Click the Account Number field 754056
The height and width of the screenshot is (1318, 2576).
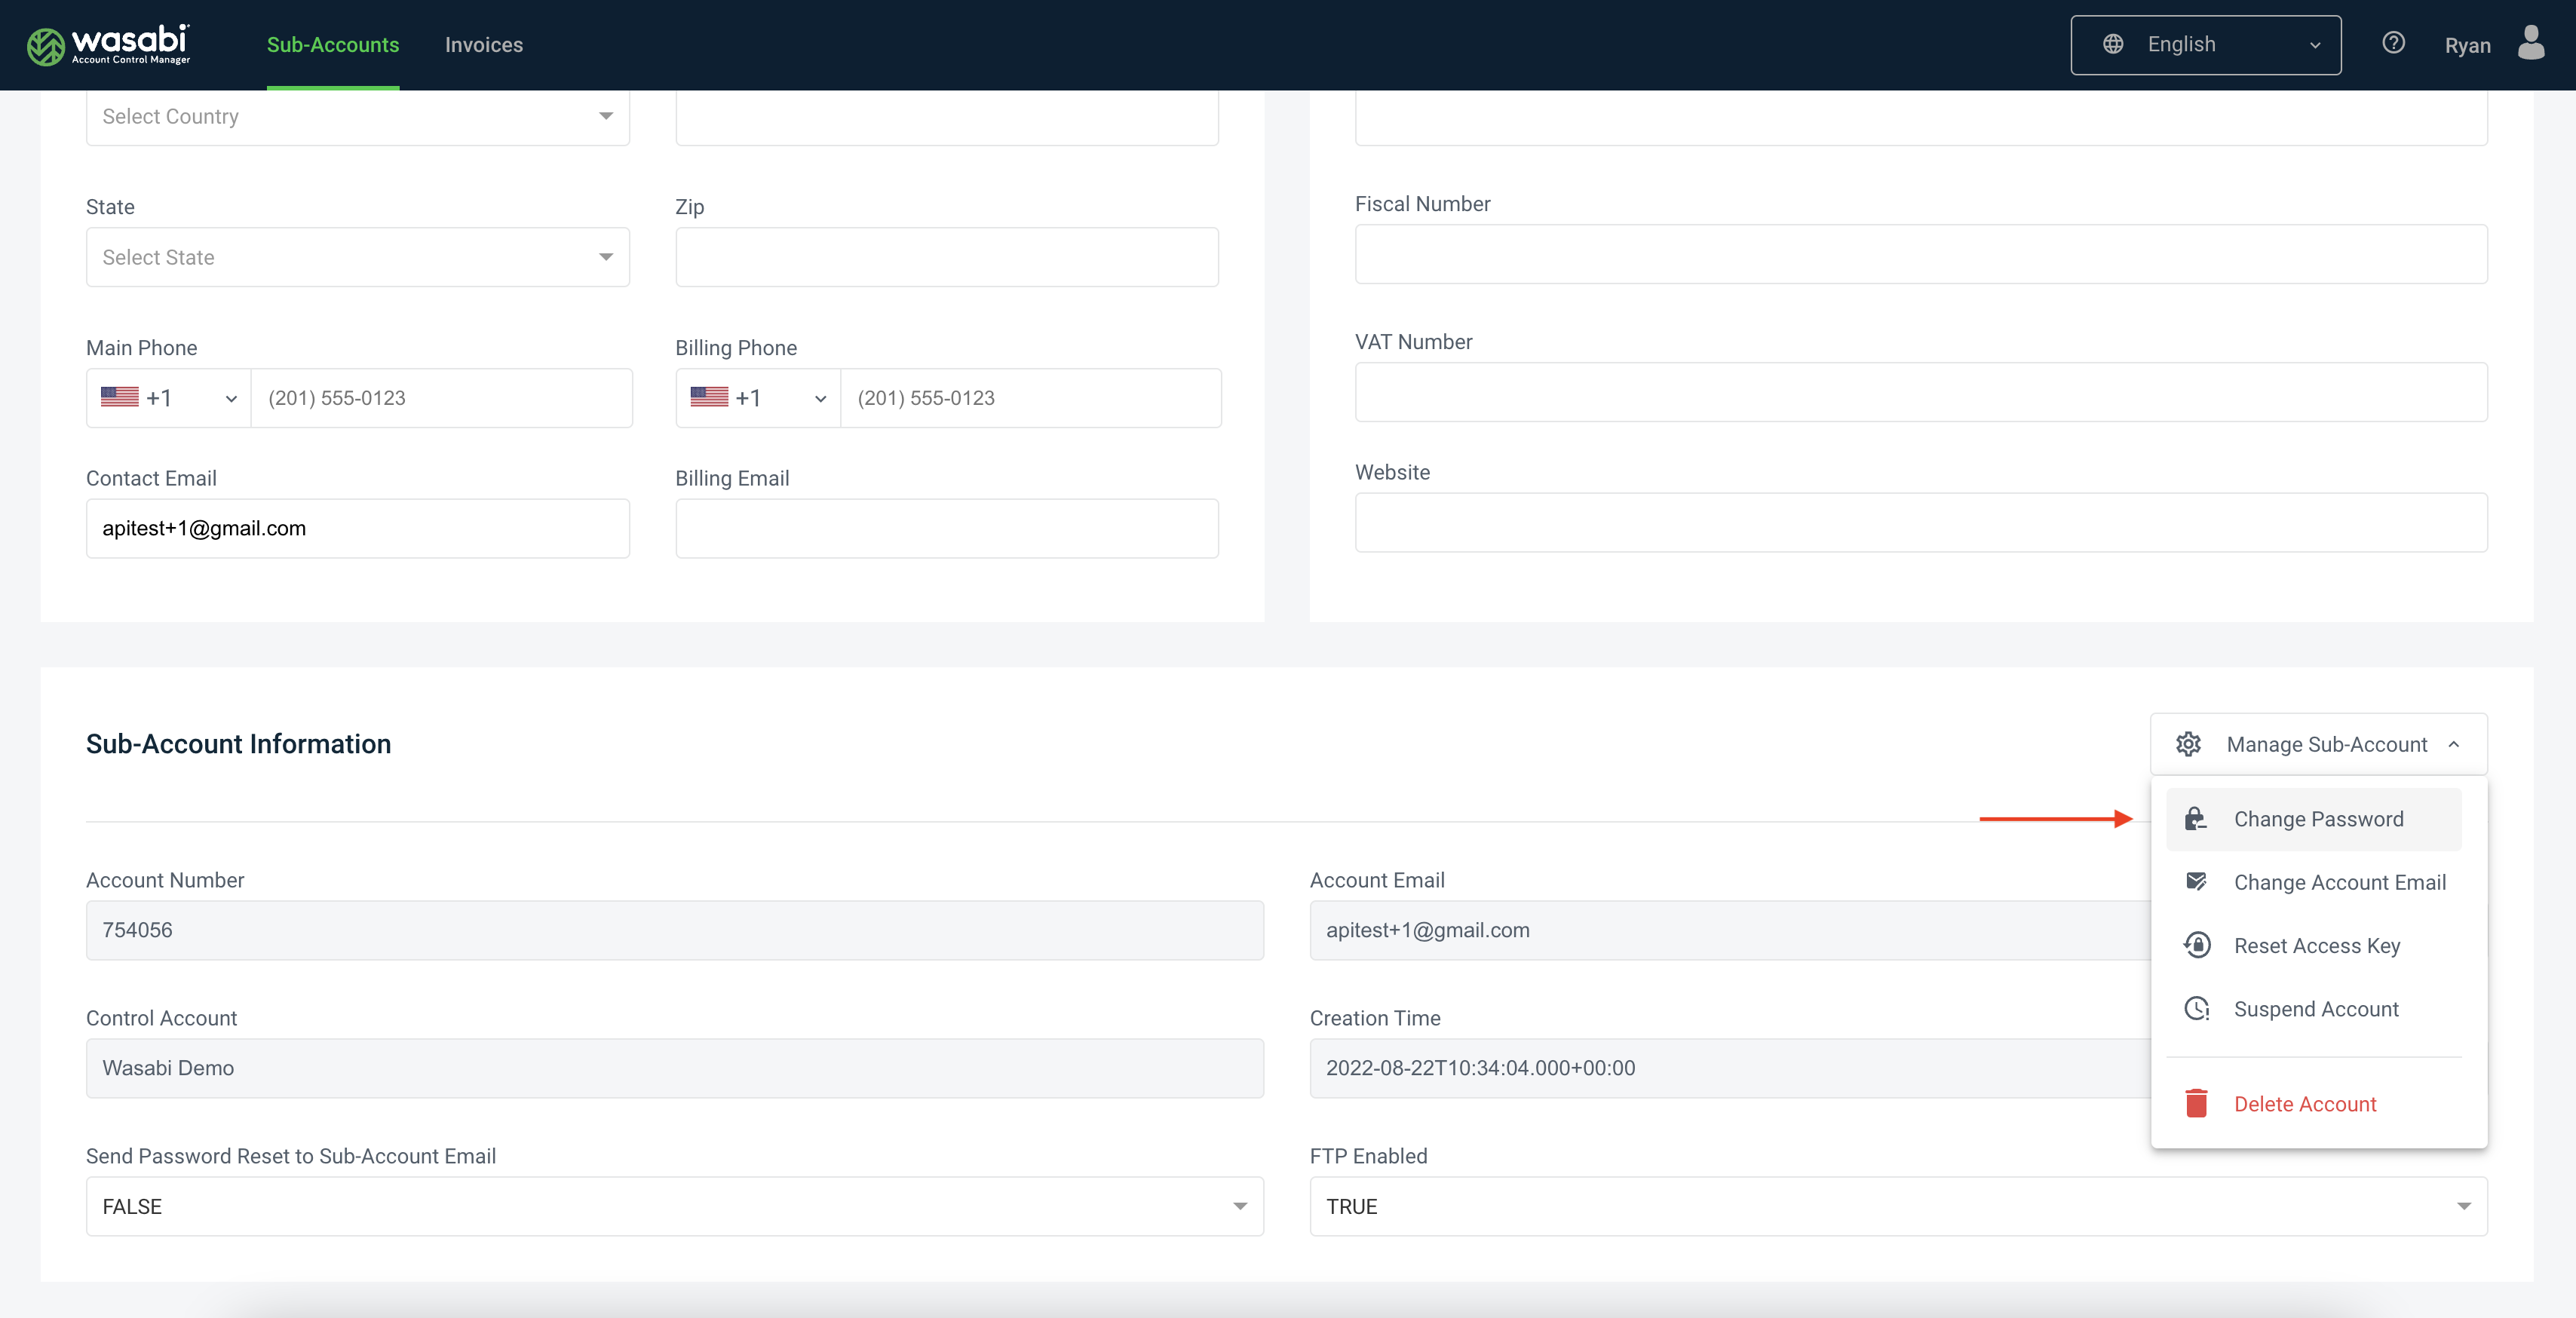[x=674, y=930]
